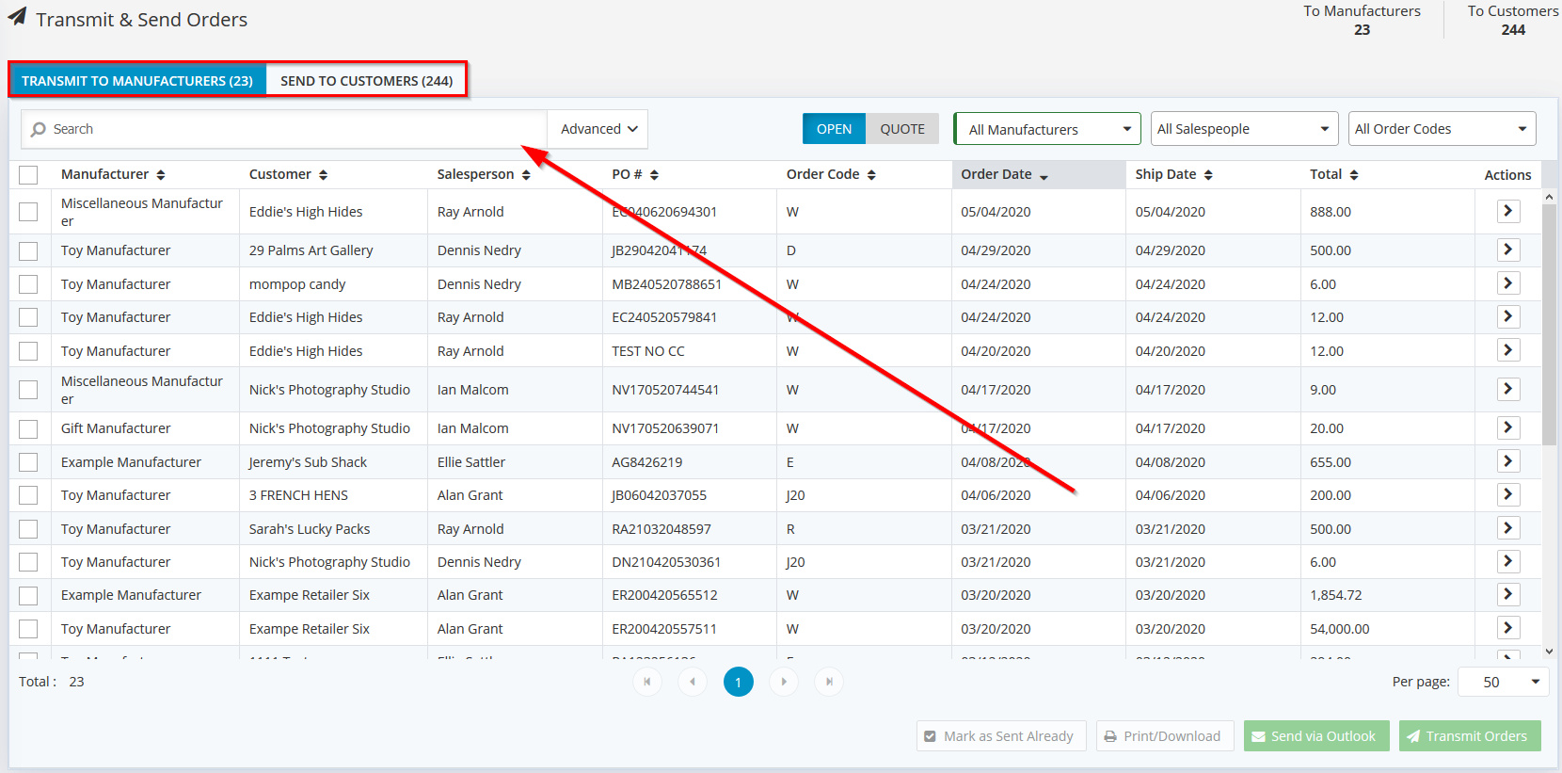Toggle the select-all header checkbox

coord(28,175)
